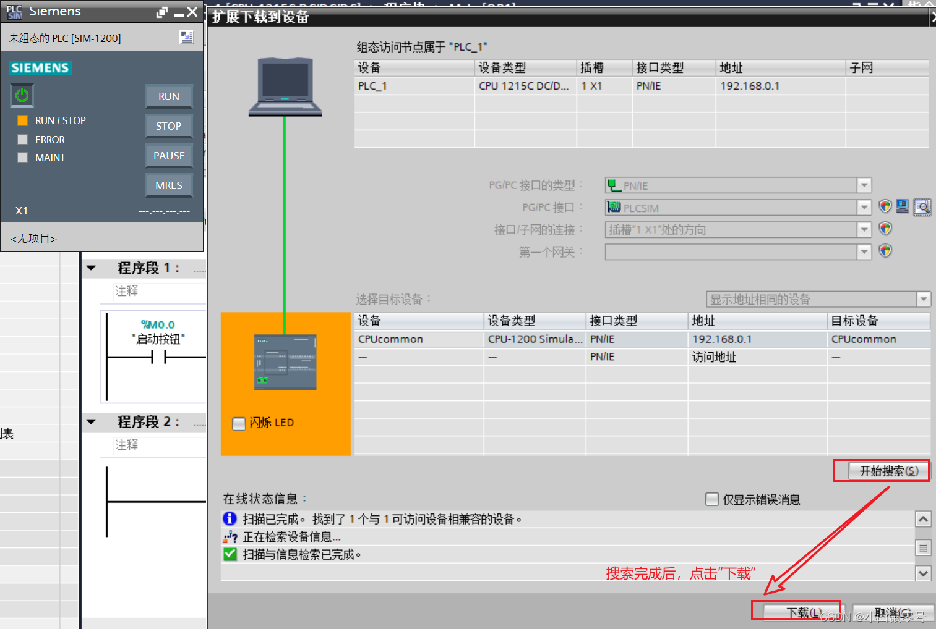The image size is (936, 629).
Task: Toggle the RUN/STOP status indicator
Action: 22,120
